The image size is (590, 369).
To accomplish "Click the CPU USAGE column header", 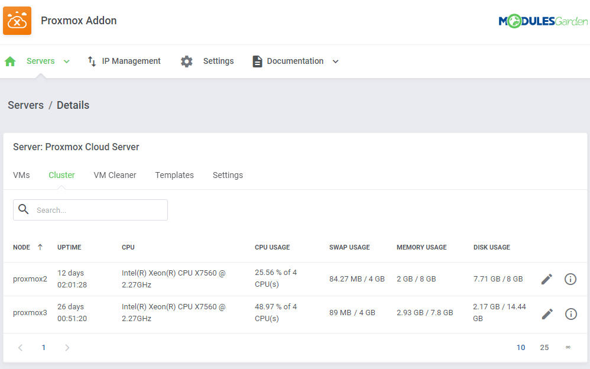I will pyautogui.click(x=273, y=247).
